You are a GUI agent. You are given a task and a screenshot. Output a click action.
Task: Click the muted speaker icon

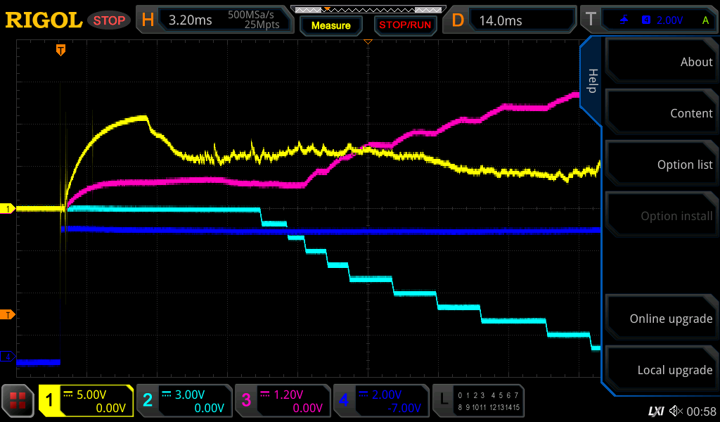(x=676, y=411)
